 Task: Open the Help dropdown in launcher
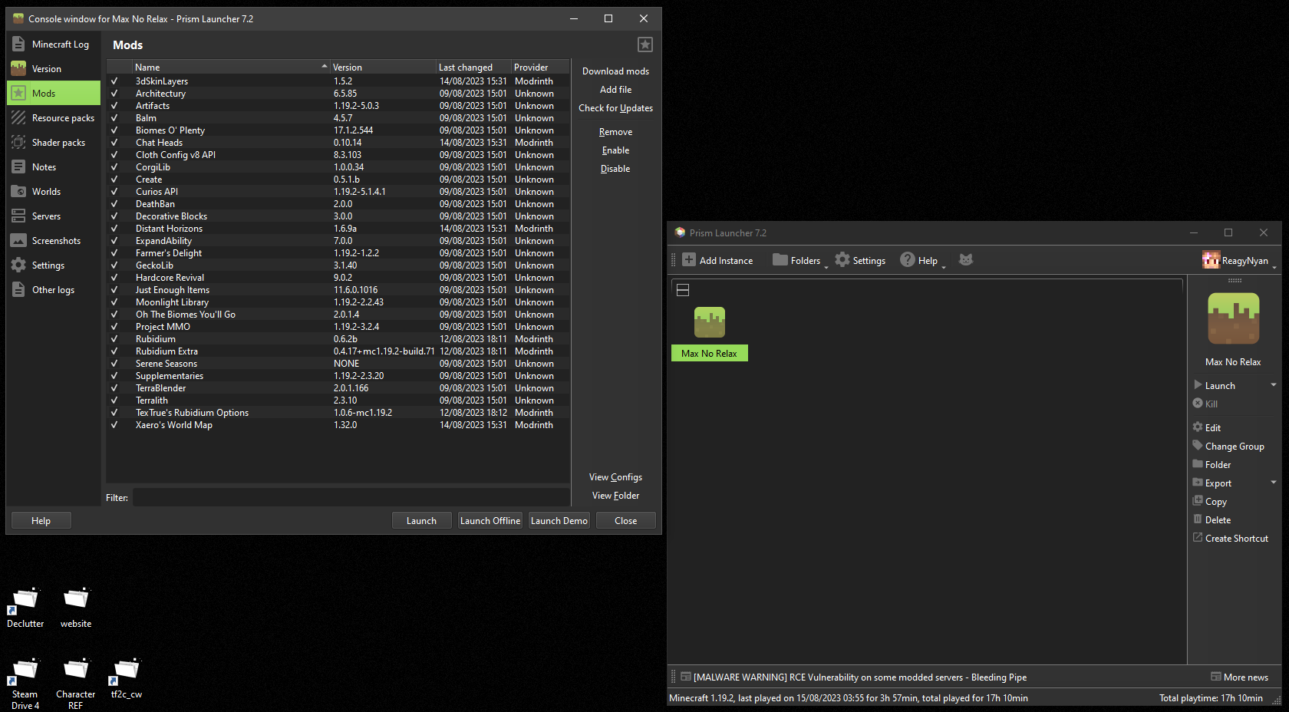click(944, 267)
